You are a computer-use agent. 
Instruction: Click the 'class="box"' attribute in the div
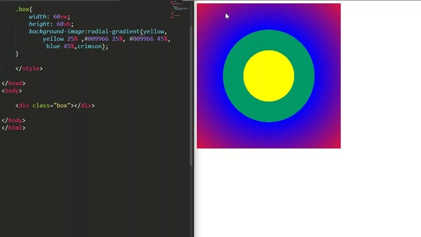pyautogui.click(x=52, y=105)
